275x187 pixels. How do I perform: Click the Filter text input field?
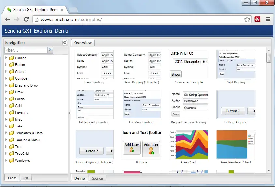(26, 50)
